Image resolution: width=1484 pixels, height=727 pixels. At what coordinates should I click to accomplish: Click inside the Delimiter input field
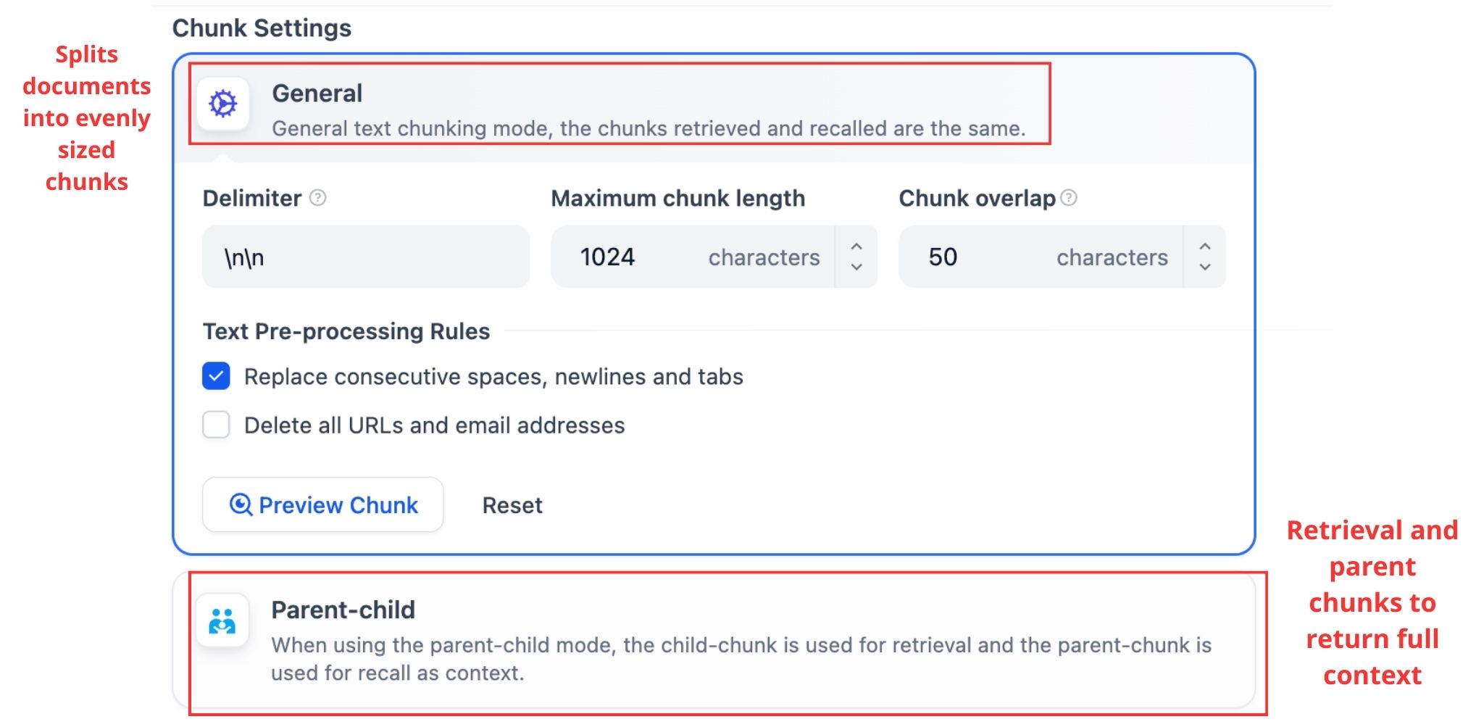pos(366,257)
